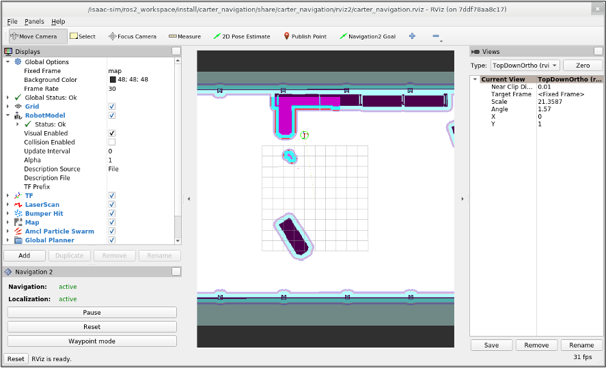This screenshot has height=368, width=606.
Task: Open the toolbar overflow arrow
Action: coord(441,41)
